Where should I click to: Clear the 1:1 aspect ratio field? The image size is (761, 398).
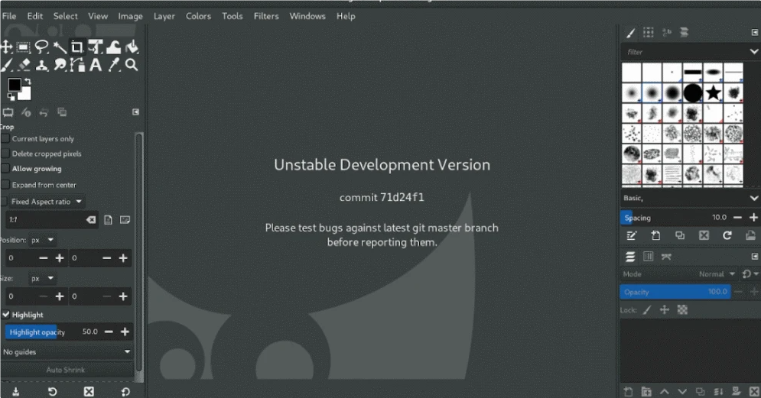tap(91, 219)
